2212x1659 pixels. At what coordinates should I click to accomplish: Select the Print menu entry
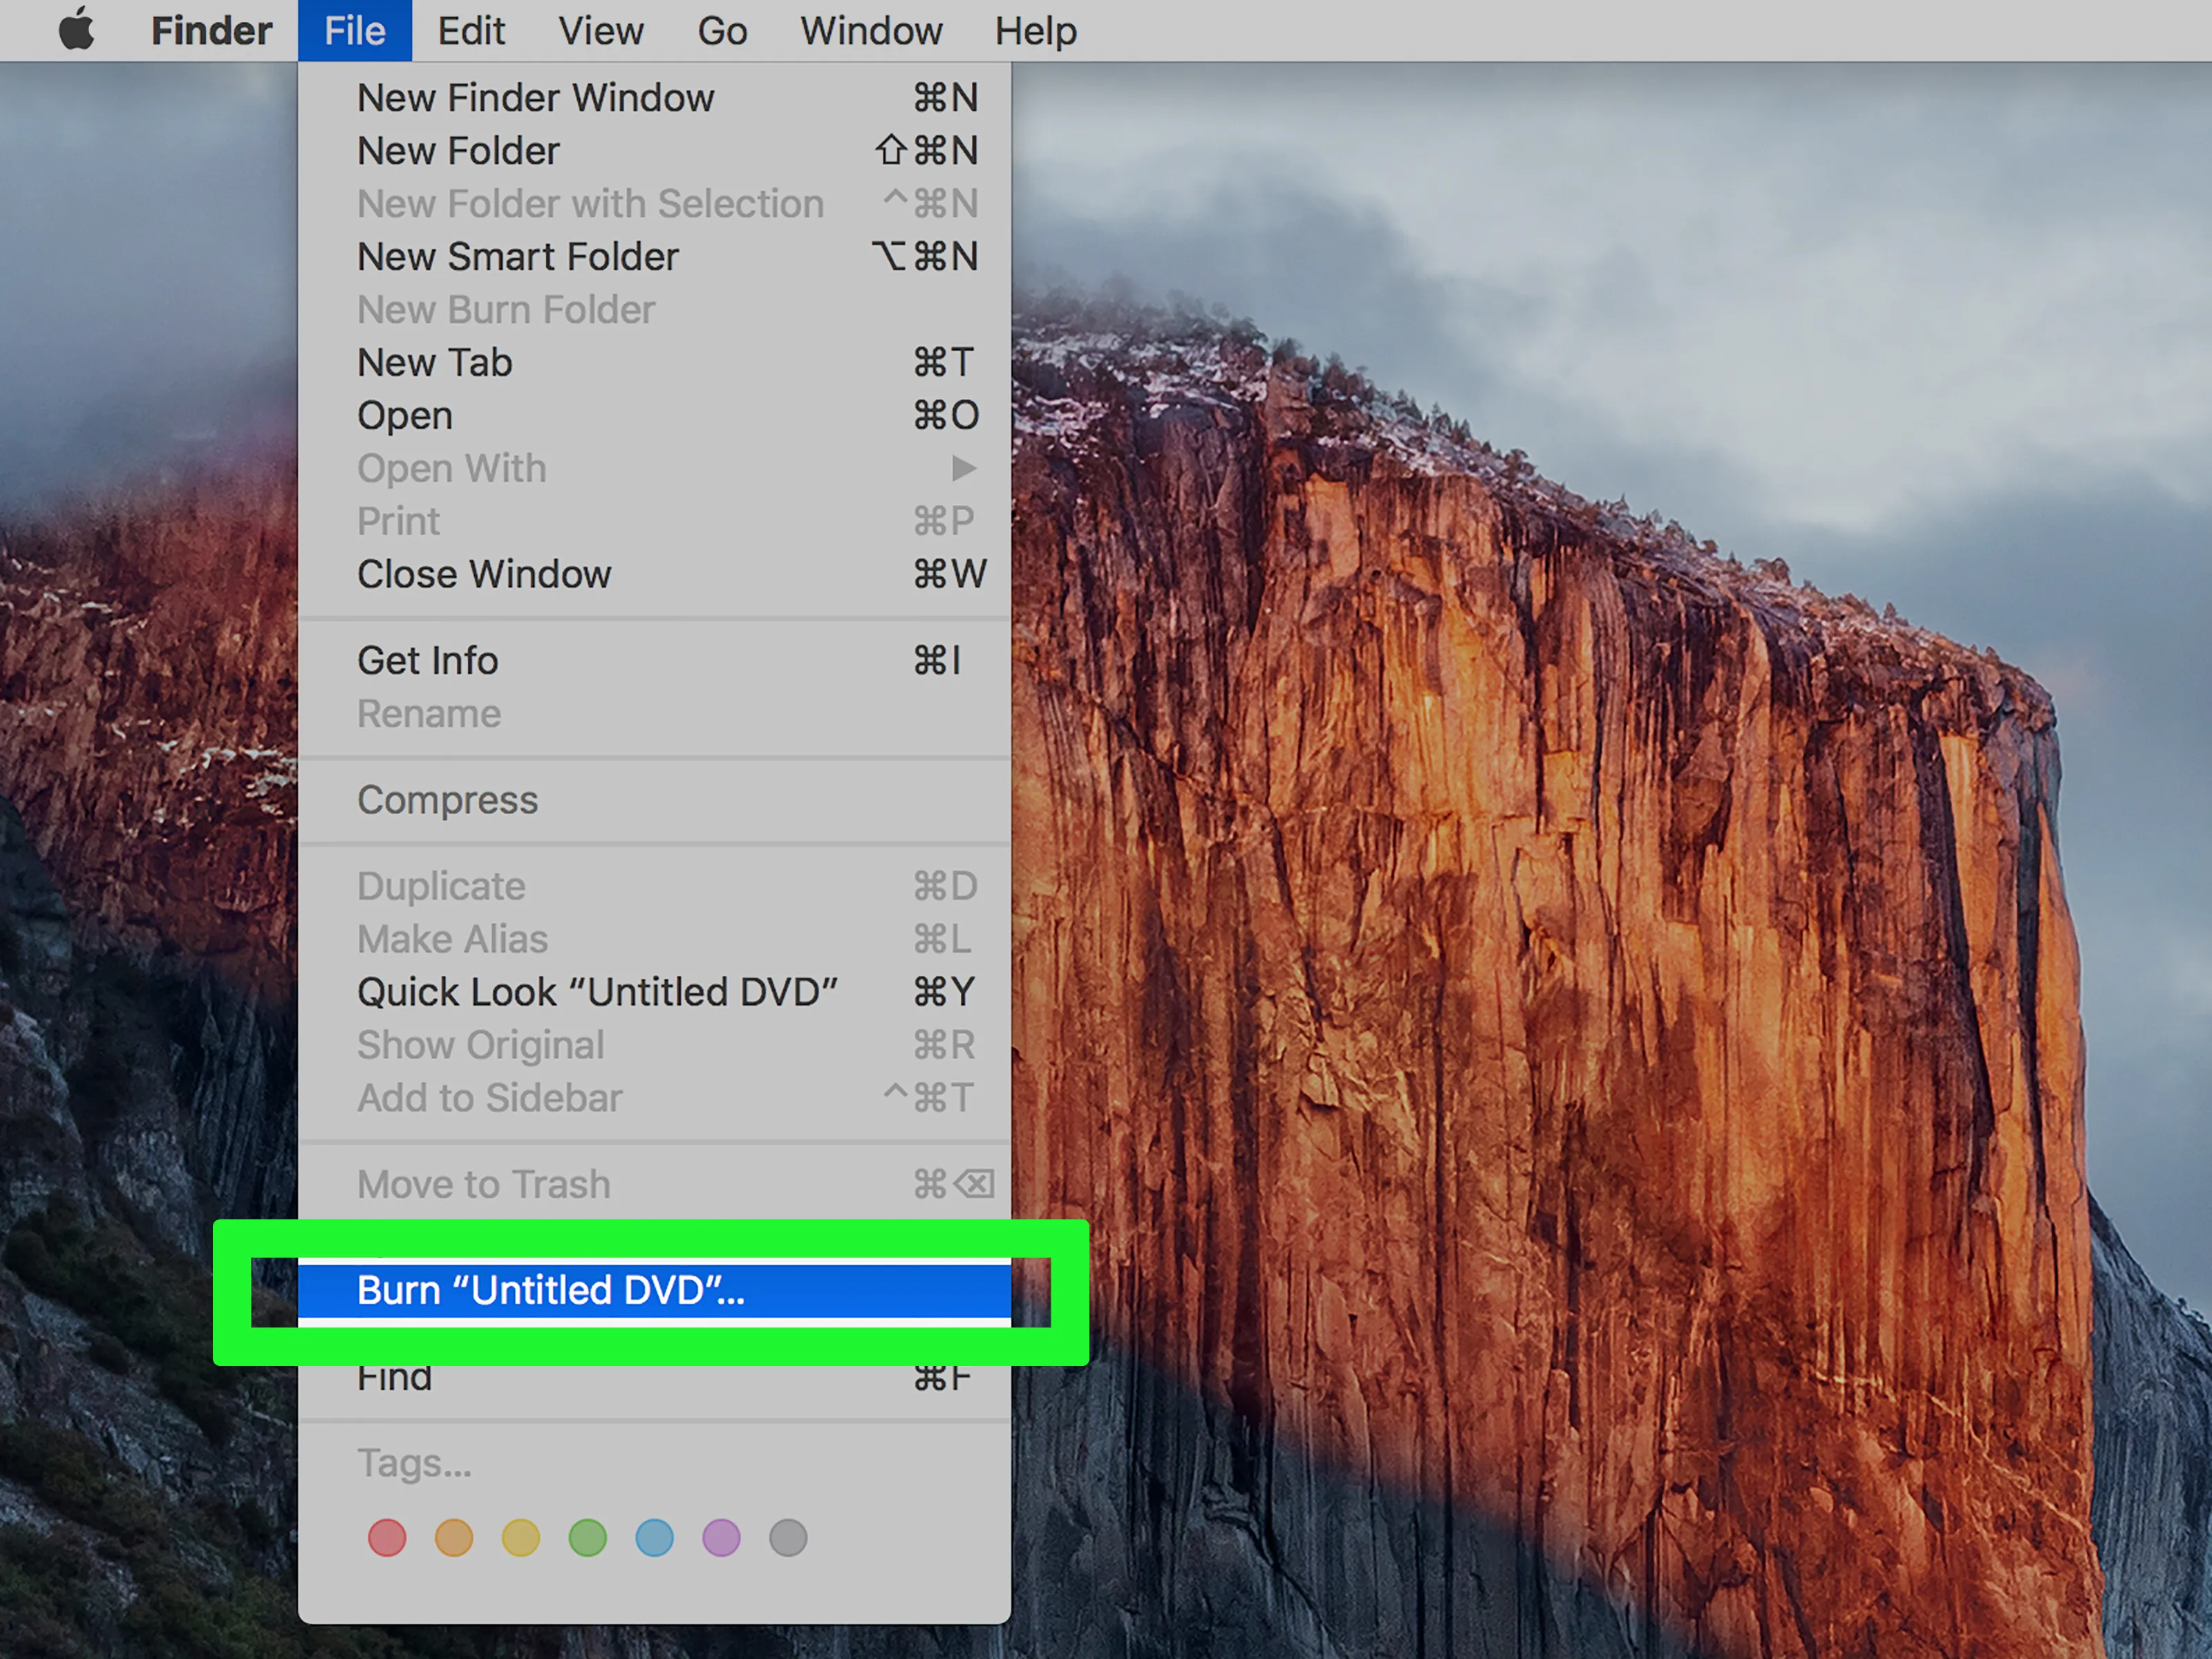click(x=654, y=521)
